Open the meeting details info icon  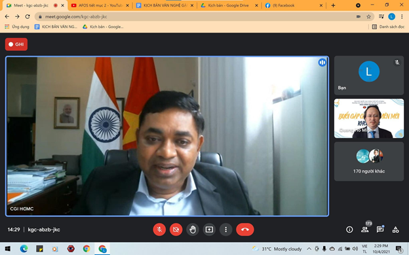pos(349,229)
